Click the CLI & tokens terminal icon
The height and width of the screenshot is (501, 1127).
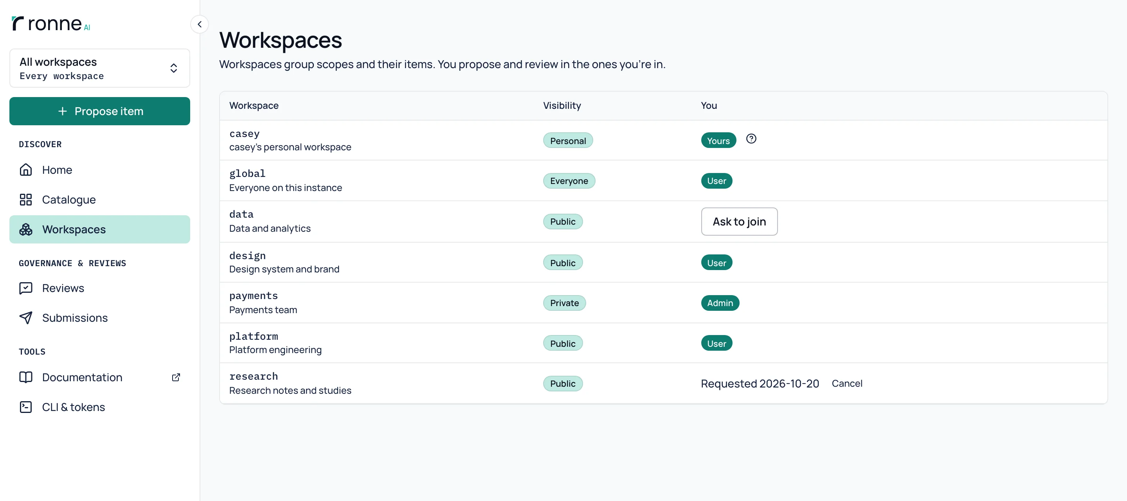click(x=26, y=407)
